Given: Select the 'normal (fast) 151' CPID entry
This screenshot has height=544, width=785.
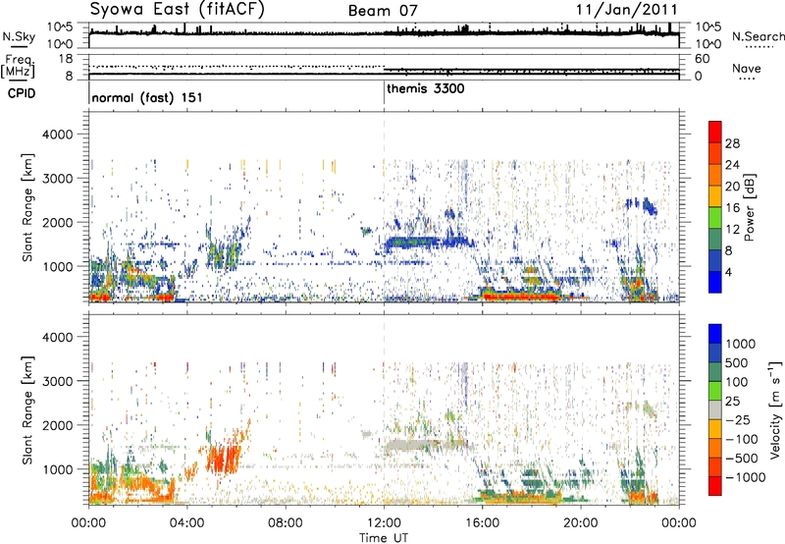Looking at the screenshot, I should coord(147,97).
